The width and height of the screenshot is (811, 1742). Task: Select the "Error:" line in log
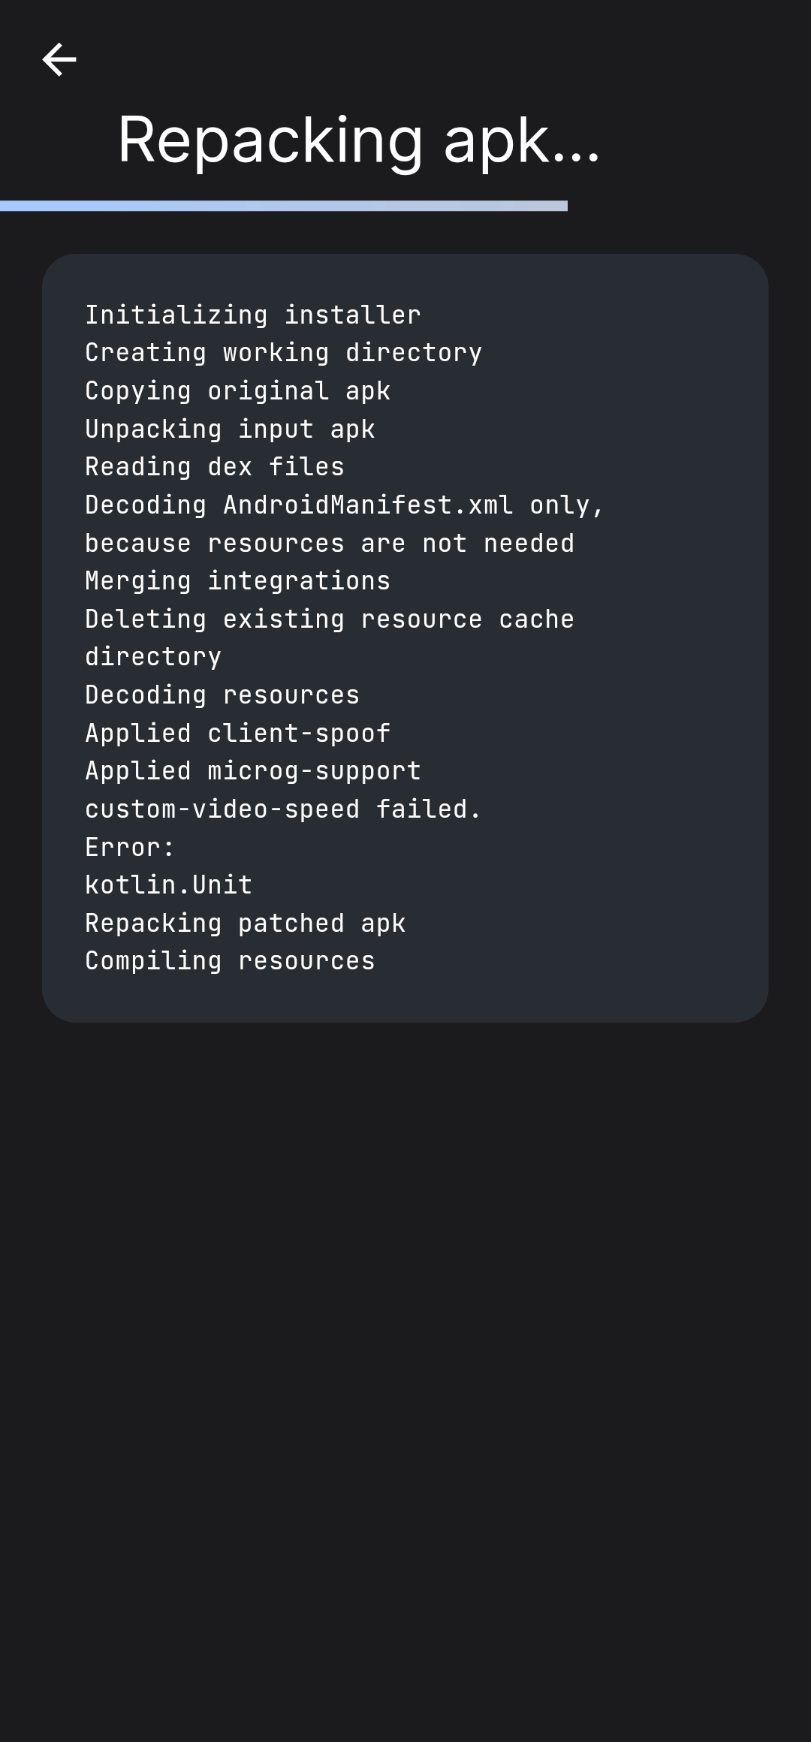pyautogui.click(x=130, y=848)
